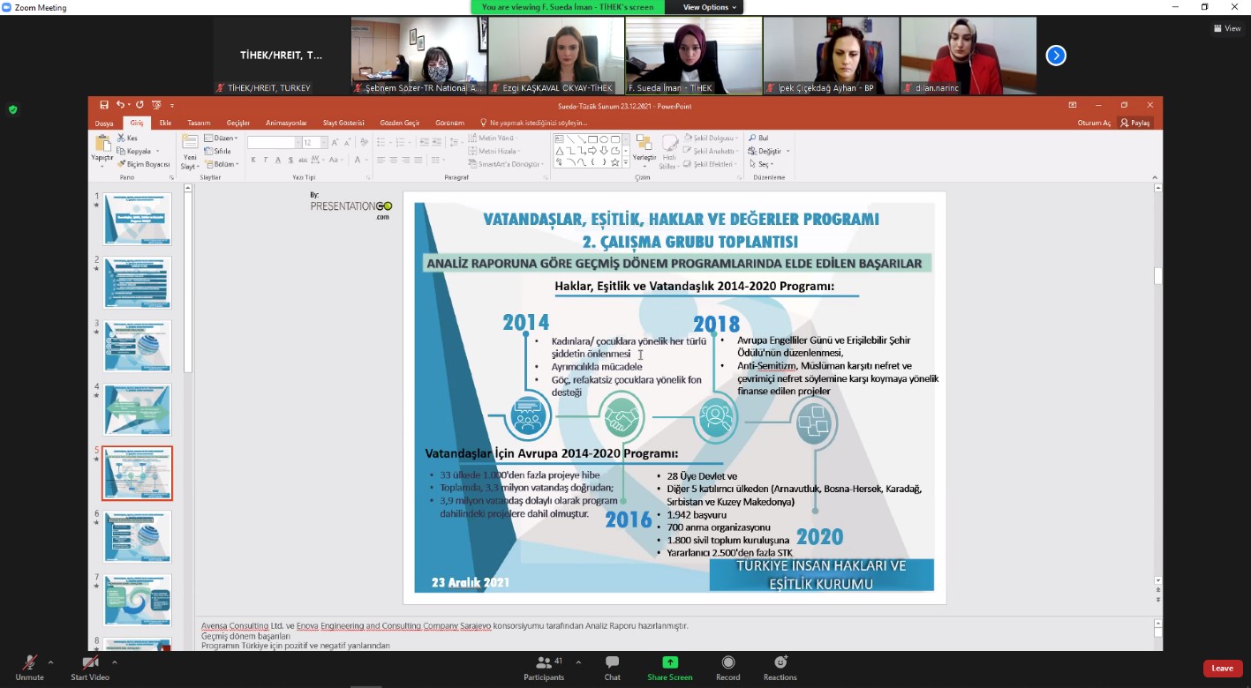This screenshot has width=1251, height=688.
Task: Select slide 3 thumbnail in the panel
Action: (137, 346)
